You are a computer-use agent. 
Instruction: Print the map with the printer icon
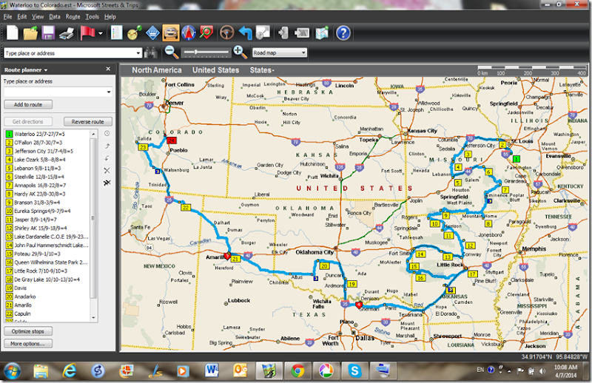tap(67, 33)
